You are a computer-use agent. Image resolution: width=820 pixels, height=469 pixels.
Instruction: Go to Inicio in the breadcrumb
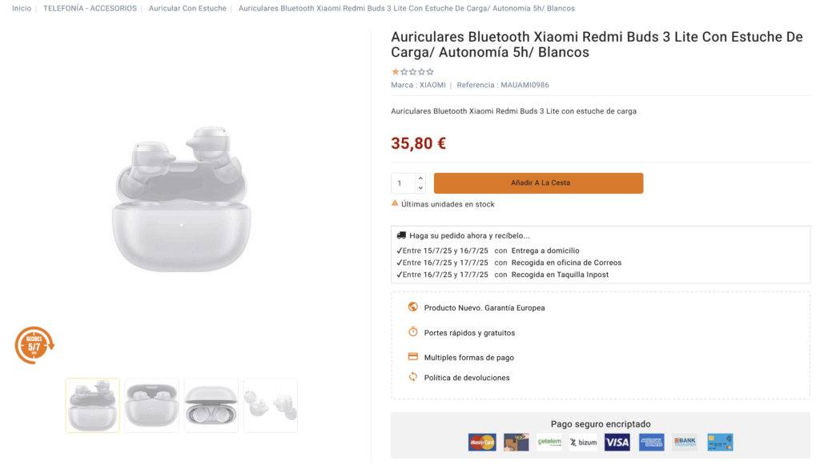pyautogui.click(x=22, y=8)
